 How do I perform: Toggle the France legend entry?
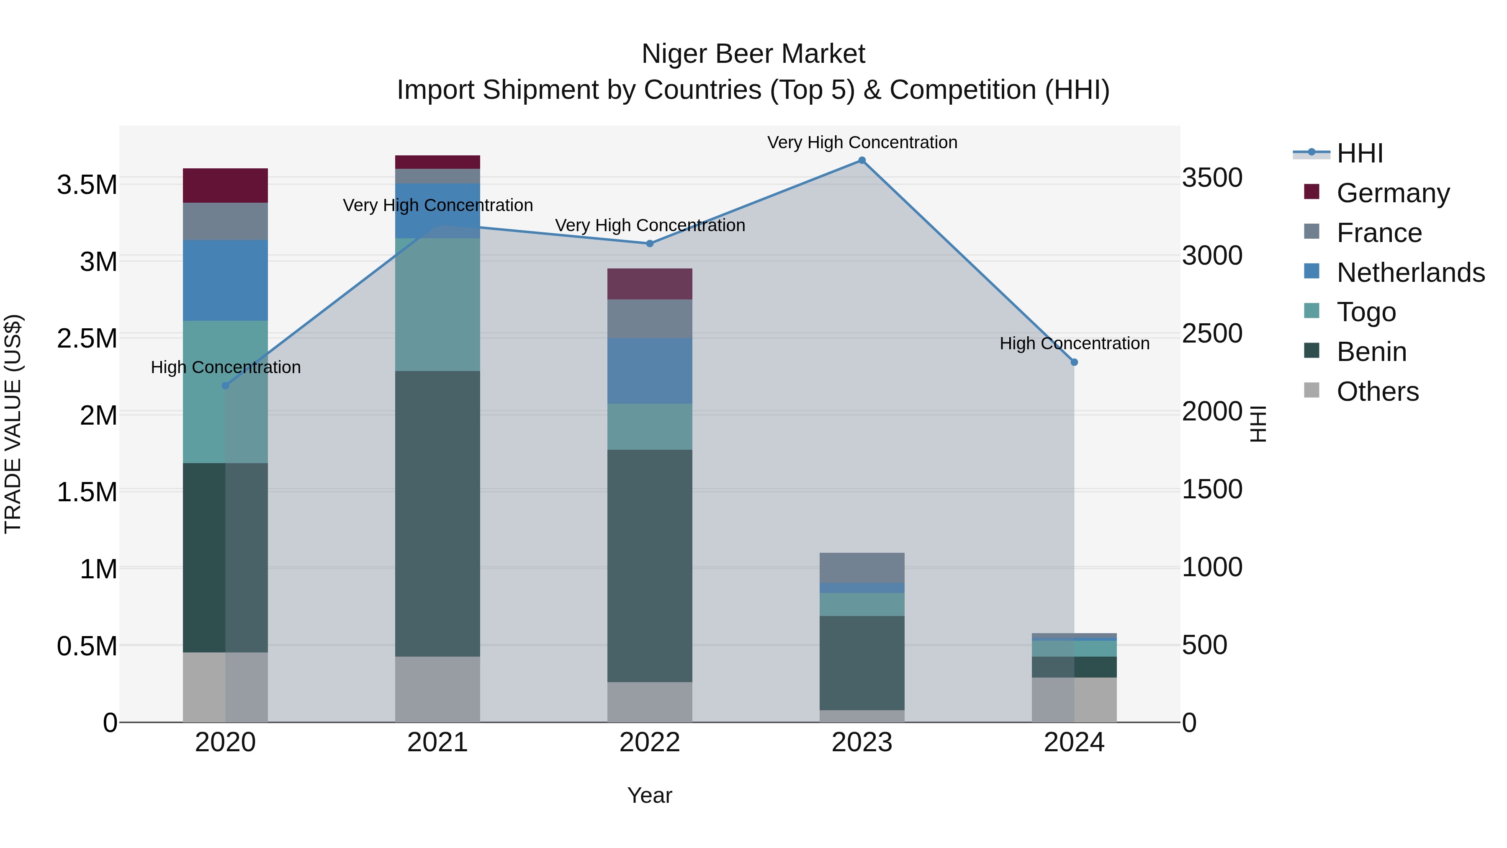[x=1363, y=233]
